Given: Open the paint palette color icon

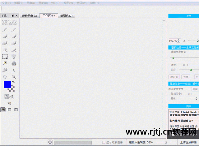Looking at the screenshot, I should [x=9, y=103].
